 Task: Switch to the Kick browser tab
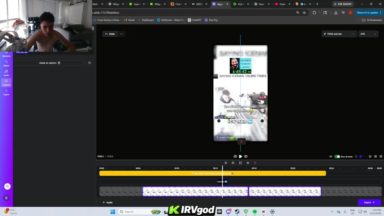coord(241,4)
